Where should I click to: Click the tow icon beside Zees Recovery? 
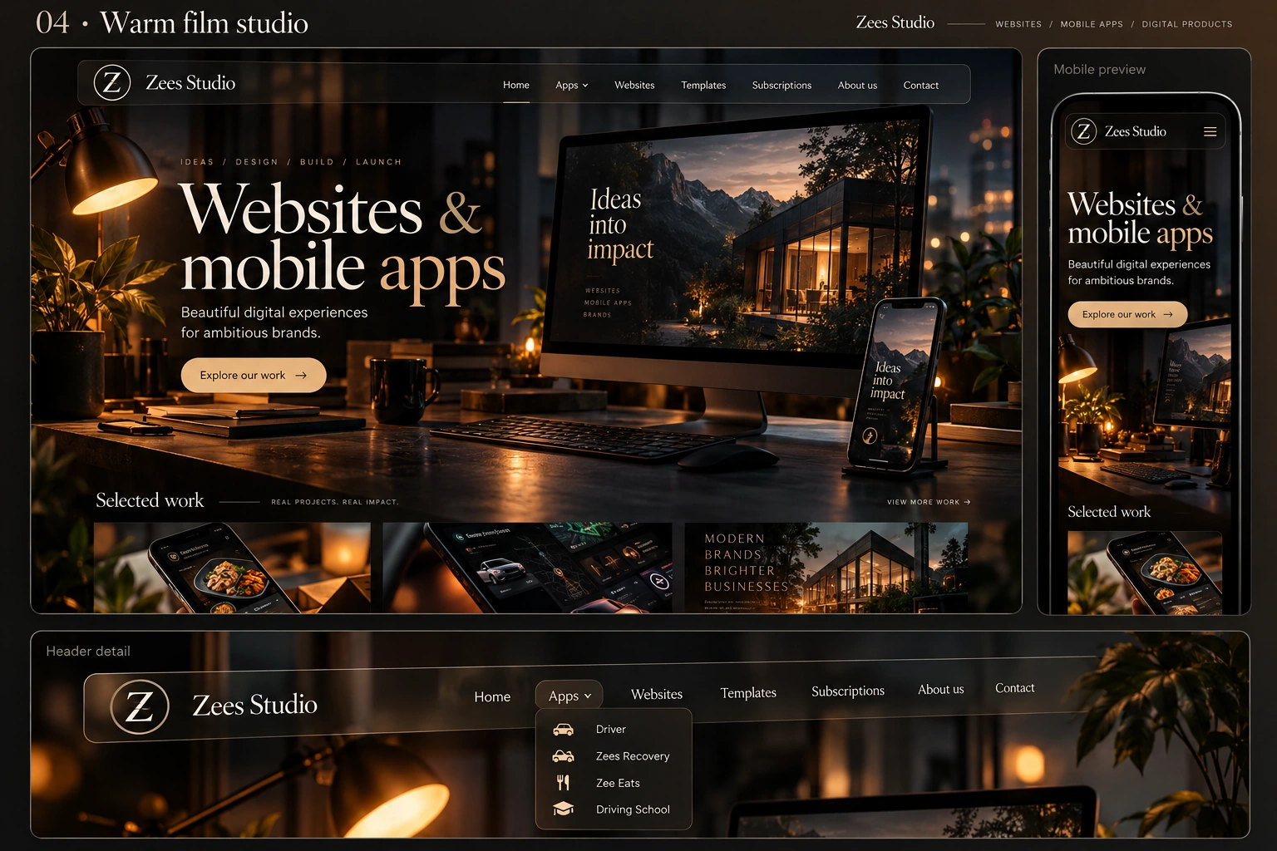coord(564,756)
